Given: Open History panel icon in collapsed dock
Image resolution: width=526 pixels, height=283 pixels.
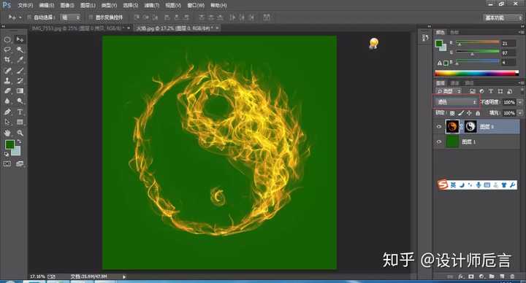Looking at the screenshot, I should pyautogui.click(x=425, y=38).
